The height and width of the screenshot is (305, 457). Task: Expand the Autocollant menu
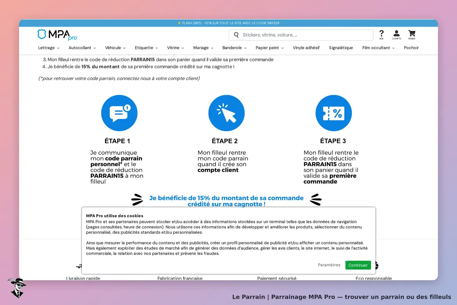tap(82, 48)
